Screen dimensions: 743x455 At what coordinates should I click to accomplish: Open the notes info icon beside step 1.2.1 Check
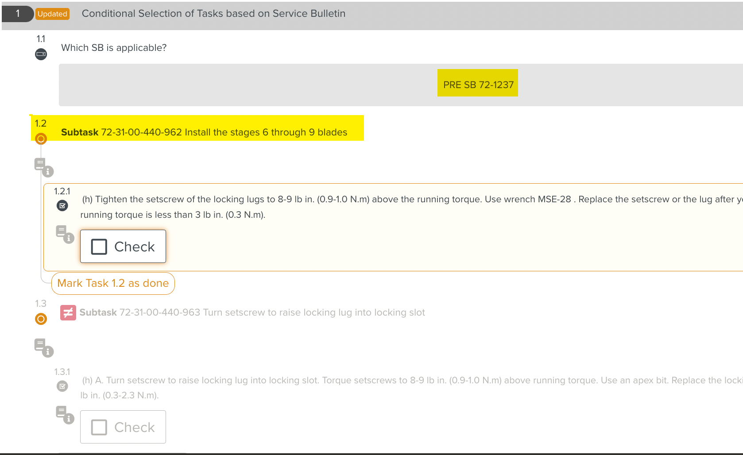[x=65, y=234]
